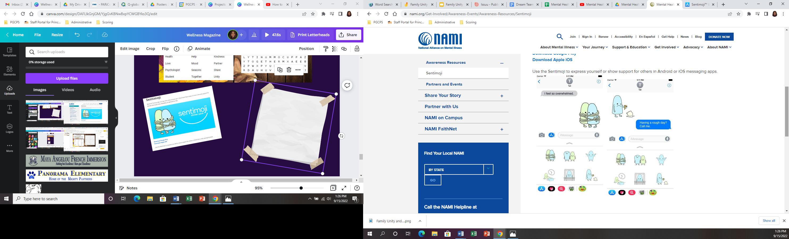Duplicate the selected paper element

click(280, 70)
